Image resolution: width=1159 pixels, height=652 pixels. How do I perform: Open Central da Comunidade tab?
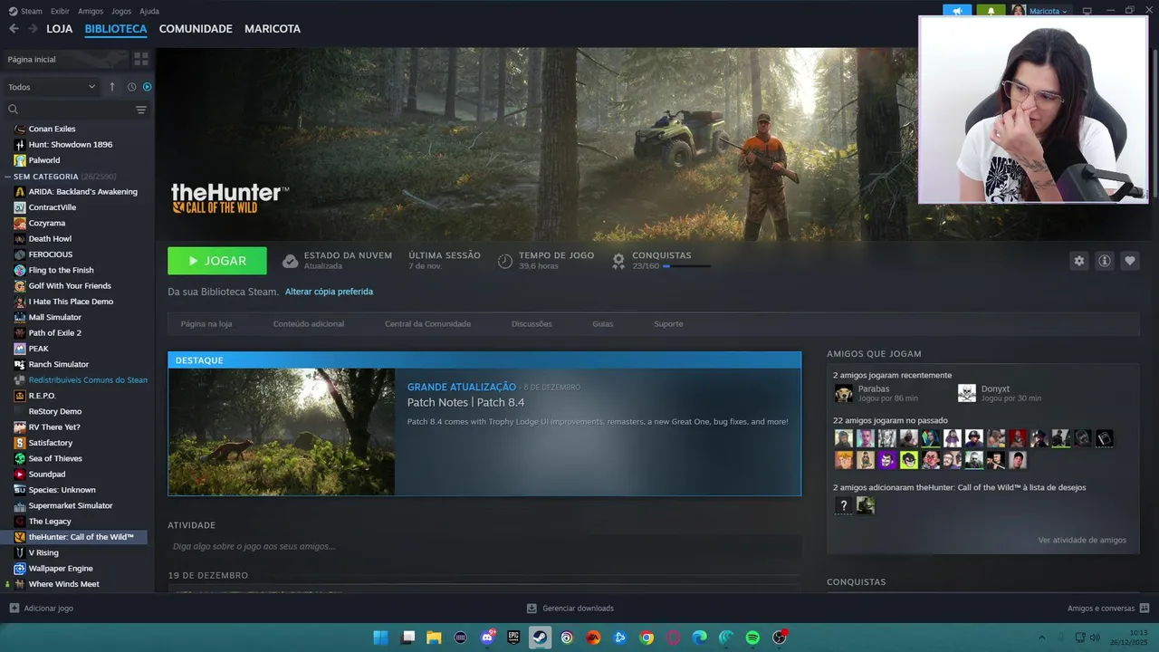[x=427, y=323]
